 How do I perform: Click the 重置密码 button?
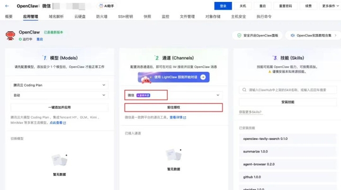[x=285, y=6]
